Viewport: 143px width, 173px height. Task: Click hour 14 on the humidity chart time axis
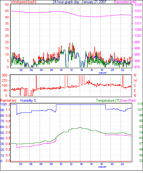coord(81,164)
